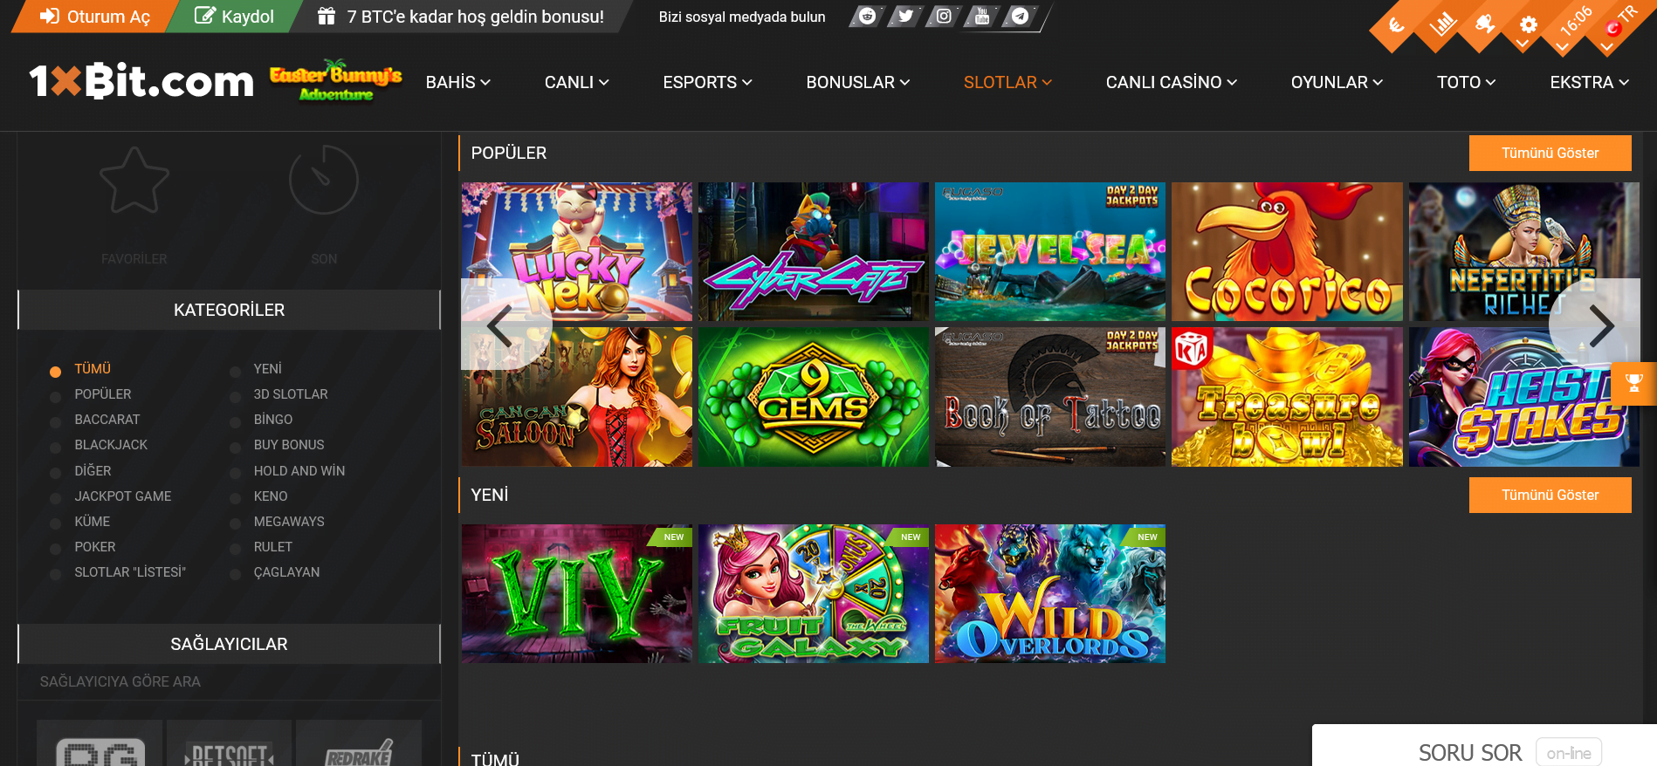Open the Cocorico game thumbnail
The width and height of the screenshot is (1657, 766).
pyautogui.click(x=1287, y=251)
